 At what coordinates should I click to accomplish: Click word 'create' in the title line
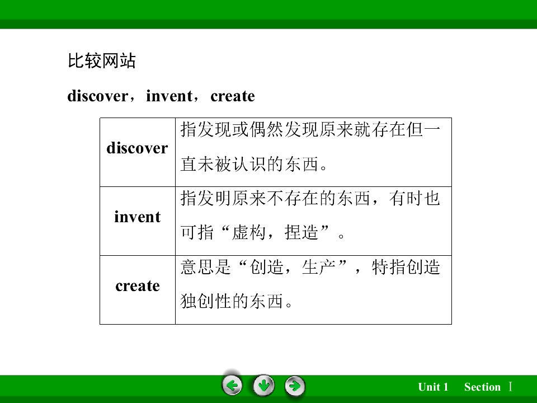[233, 96]
